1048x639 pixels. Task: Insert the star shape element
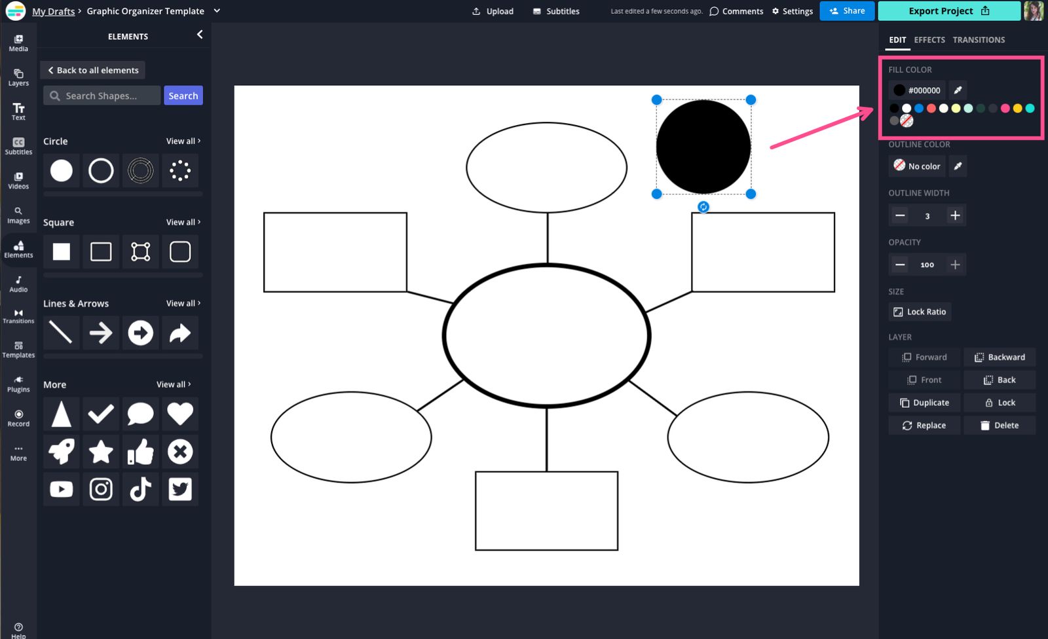101,451
